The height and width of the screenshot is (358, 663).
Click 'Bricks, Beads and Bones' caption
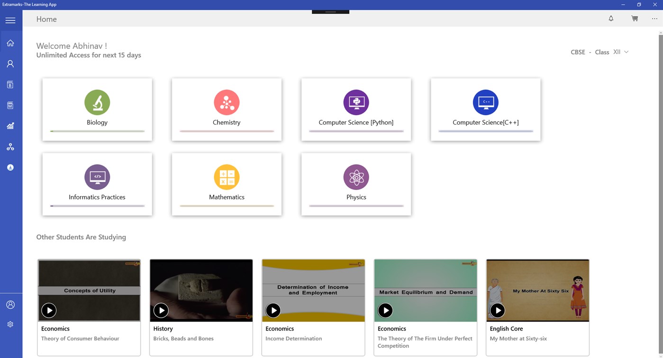coord(183,339)
